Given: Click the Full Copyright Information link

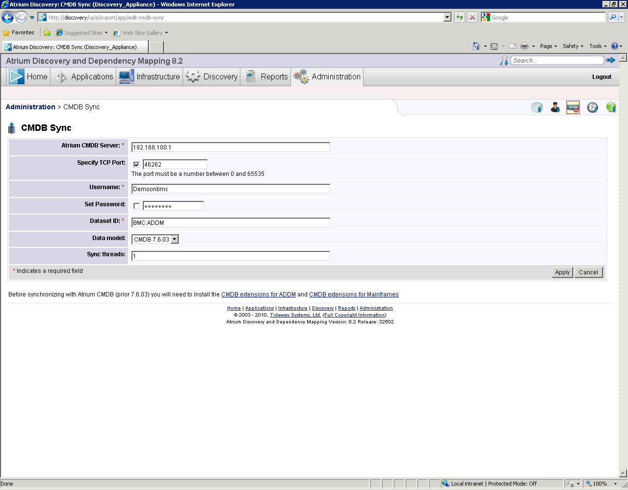Looking at the screenshot, I should click(x=355, y=315).
